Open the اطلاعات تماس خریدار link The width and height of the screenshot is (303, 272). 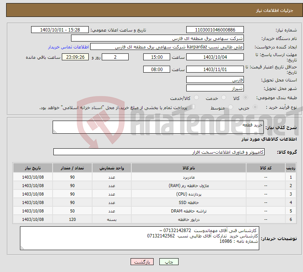(x=68, y=47)
